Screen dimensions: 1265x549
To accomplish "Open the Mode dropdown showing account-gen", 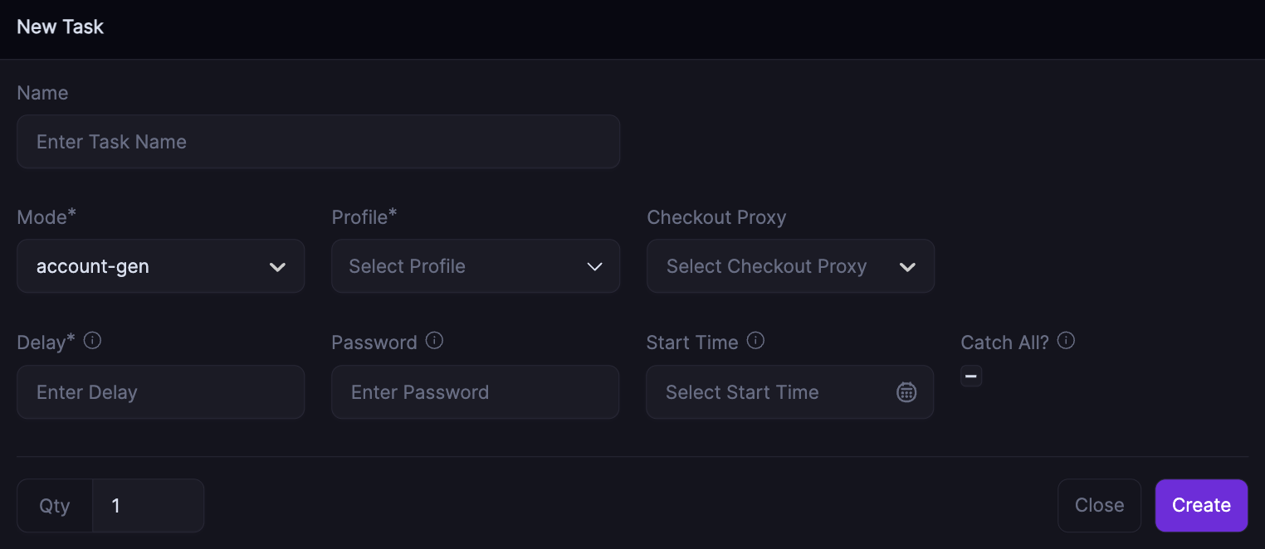I will pos(149,266).
